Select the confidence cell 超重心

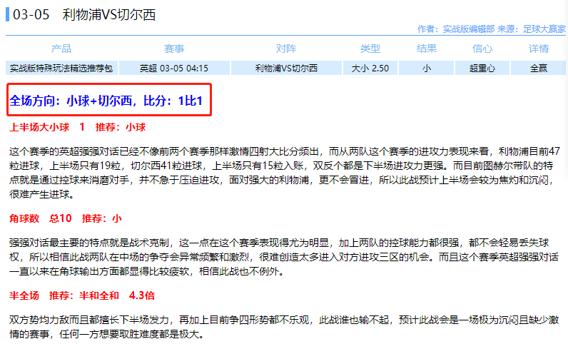[x=482, y=68]
